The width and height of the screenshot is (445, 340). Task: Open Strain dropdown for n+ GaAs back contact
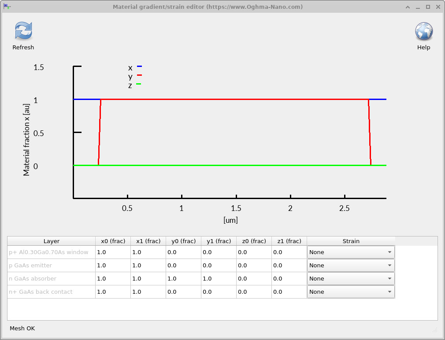click(351, 292)
